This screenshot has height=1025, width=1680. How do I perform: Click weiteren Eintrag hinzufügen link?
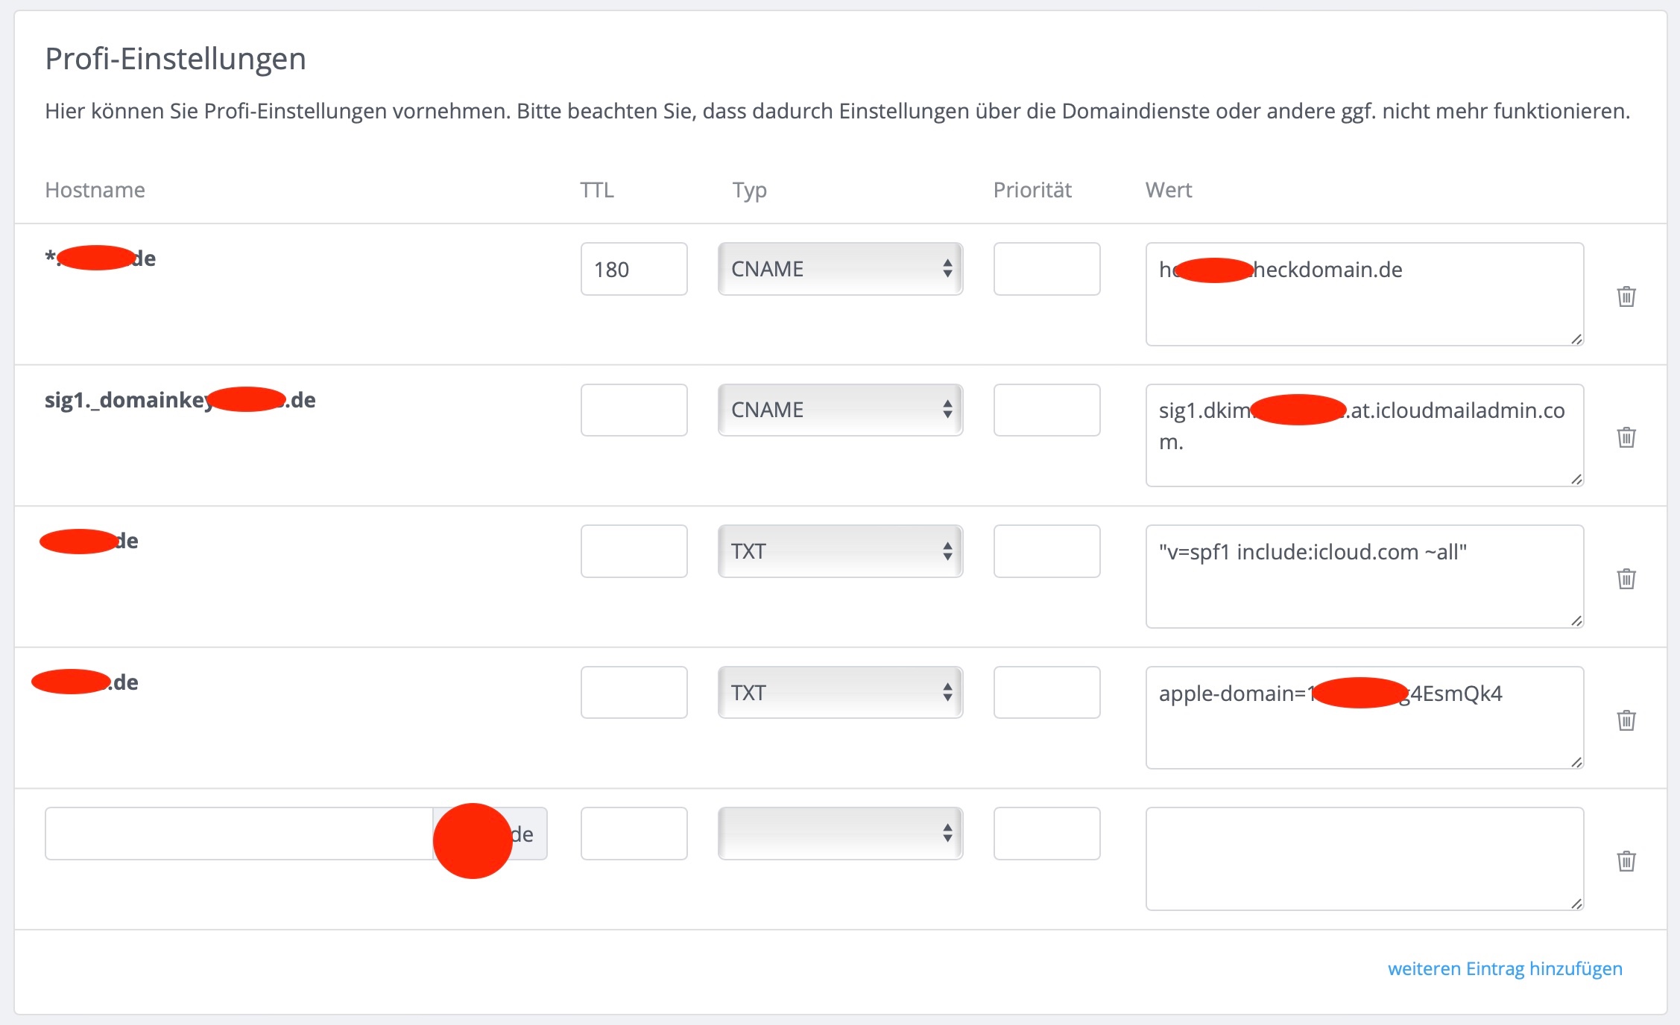tap(1504, 968)
